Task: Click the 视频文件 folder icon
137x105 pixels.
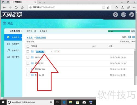Action: coord(32,63)
